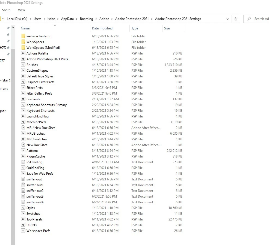
Task: Select the sniffer-out2 file name
Action: [35, 190]
